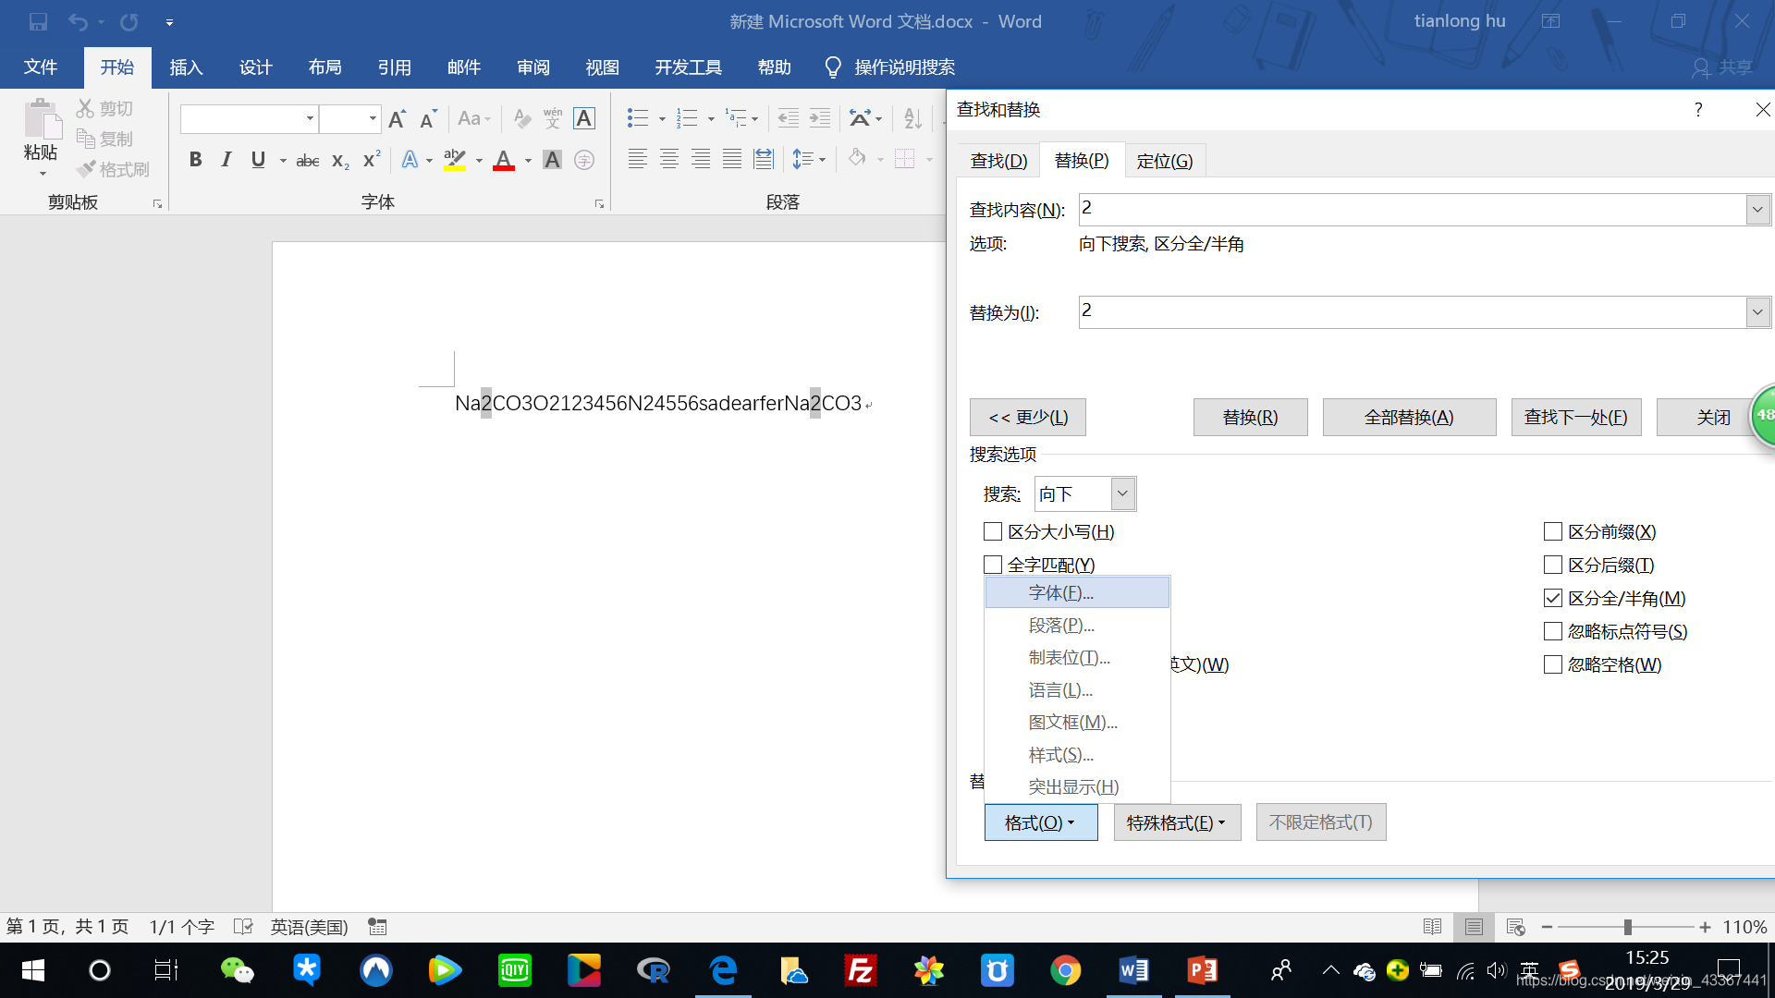Image resolution: width=1775 pixels, height=998 pixels.
Task: Apply subscript formatting icon
Action: (340, 161)
